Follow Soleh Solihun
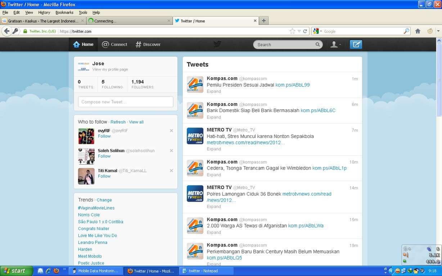 (104, 156)
